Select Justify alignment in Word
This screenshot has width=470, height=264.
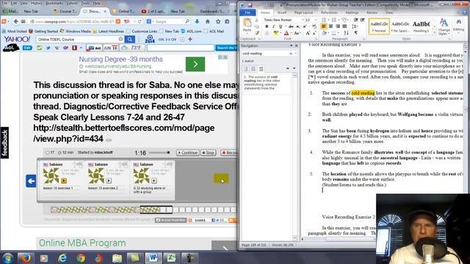coord(344,26)
